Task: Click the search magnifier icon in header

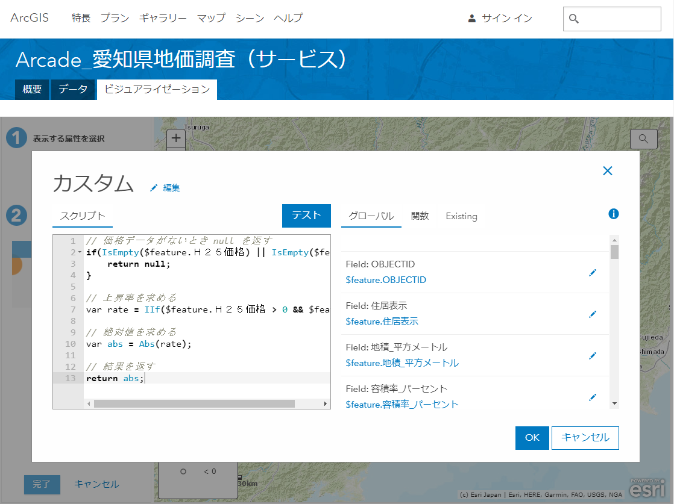Action: point(574,19)
